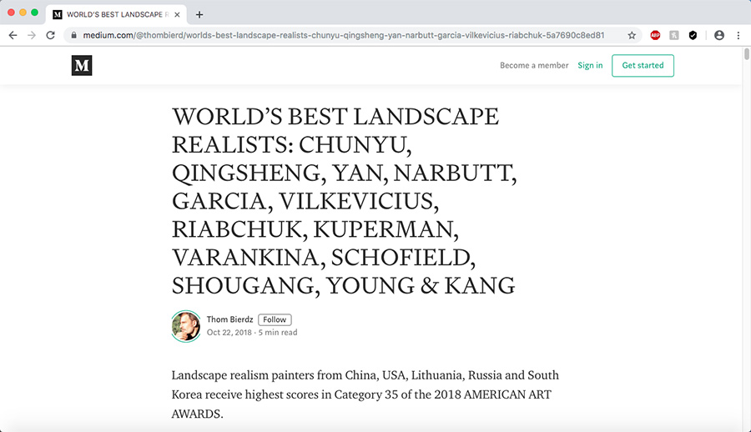Click the Sign in link

[590, 65]
